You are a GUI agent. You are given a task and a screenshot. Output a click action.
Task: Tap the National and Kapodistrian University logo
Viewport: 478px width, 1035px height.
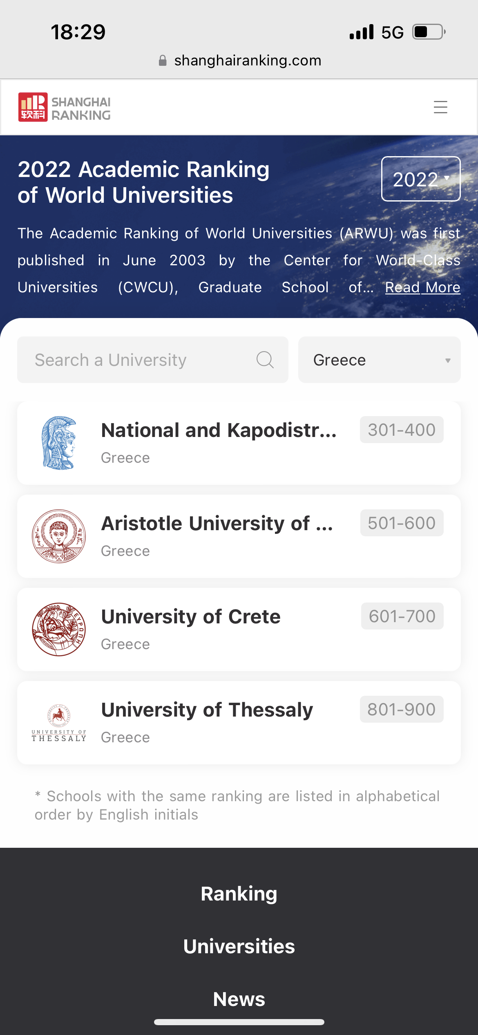(x=59, y=443)
